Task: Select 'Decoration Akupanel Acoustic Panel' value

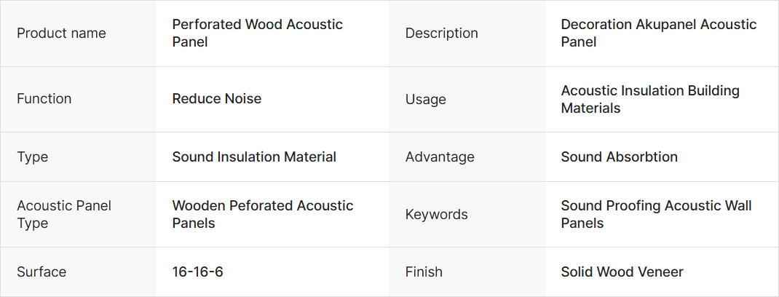Action: point(658,33)
